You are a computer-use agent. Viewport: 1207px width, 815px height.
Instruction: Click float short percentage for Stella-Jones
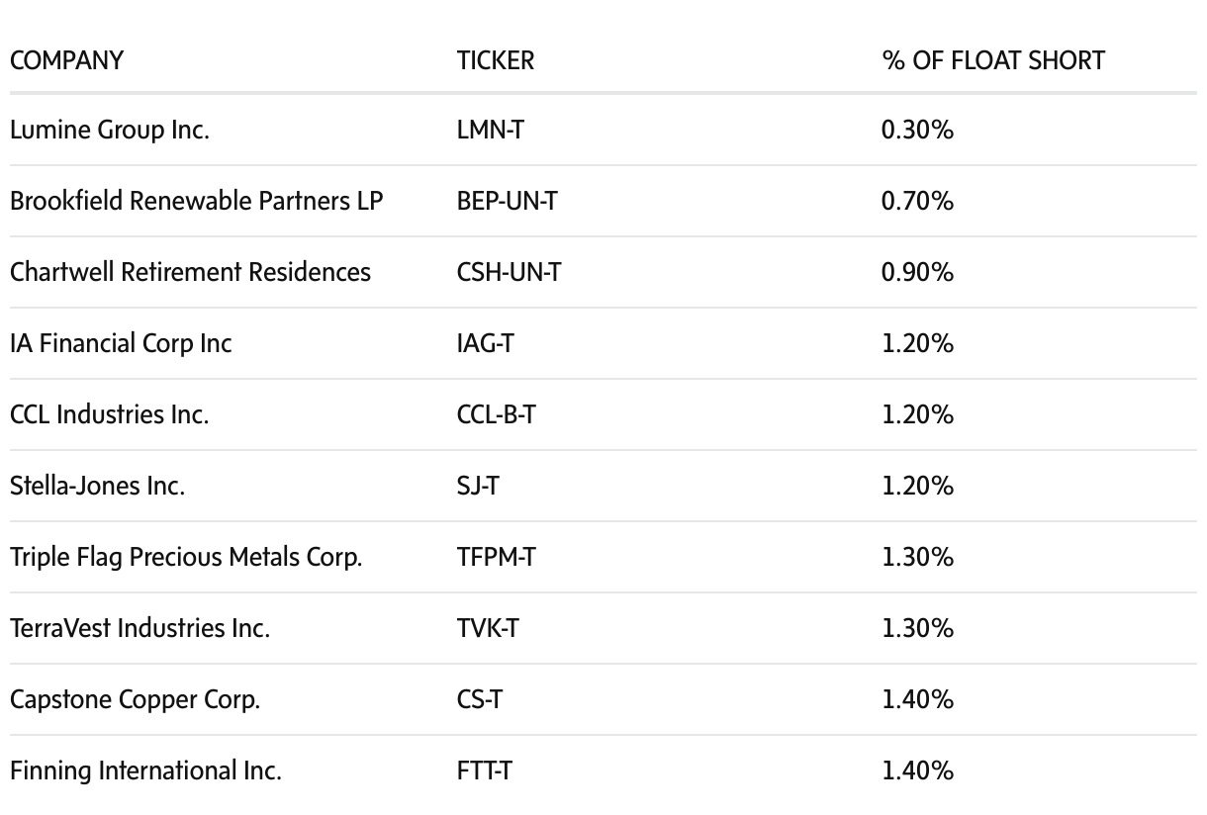(x=917, y=486)
